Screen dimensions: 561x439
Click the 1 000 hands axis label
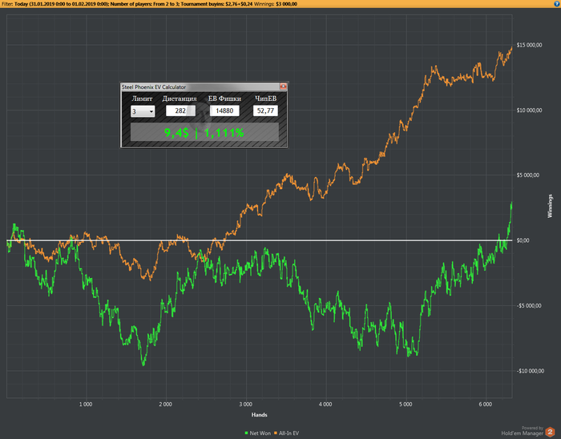(x=86, y=405)
